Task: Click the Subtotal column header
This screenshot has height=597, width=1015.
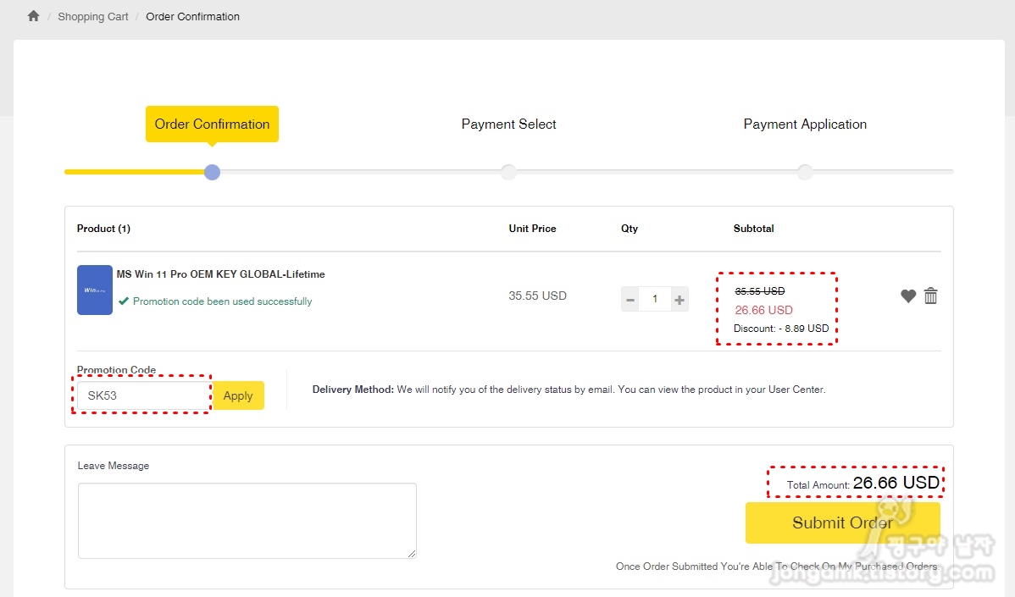Action: tap(753, 229)
